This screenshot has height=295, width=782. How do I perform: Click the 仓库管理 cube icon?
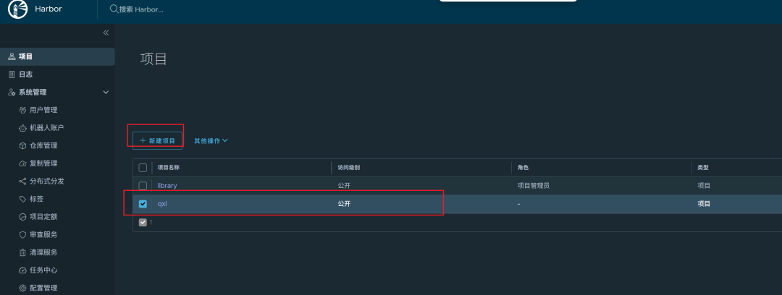[x=22, y=145]
